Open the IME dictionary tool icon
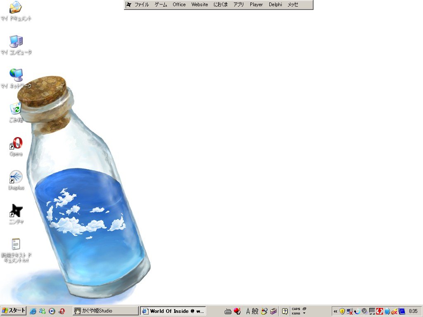Viewport: 423px width, 317px height. (273, 311)
